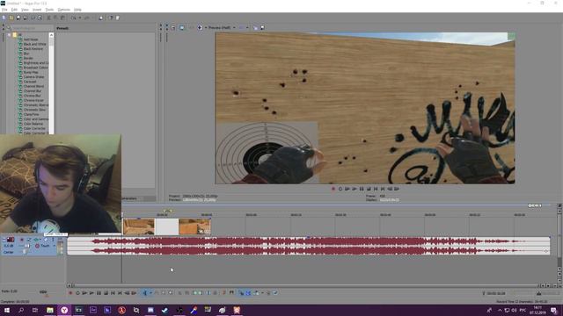Click Play in the timeline transport bar
Screen dimensions: 563x316
click(91, 292)
